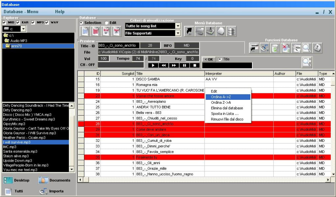Click the search text field next to OK
The width and height of the screenshot is (336, 197).
(x=227, y=65)
